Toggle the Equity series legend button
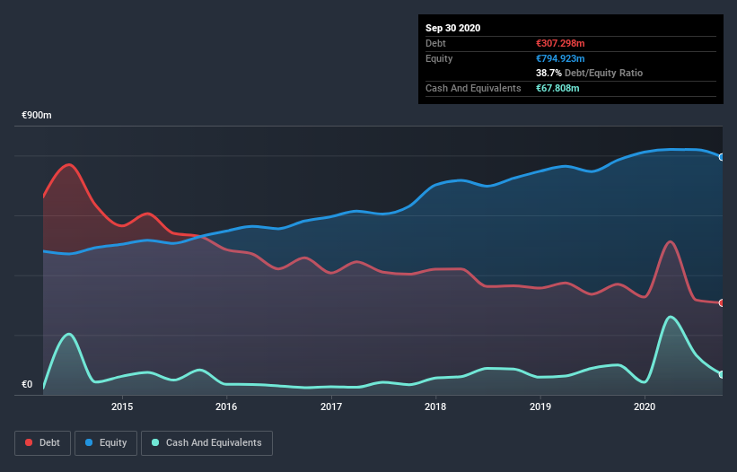The image size is (737, 472). pyautogui.click(x=106, y=443)
